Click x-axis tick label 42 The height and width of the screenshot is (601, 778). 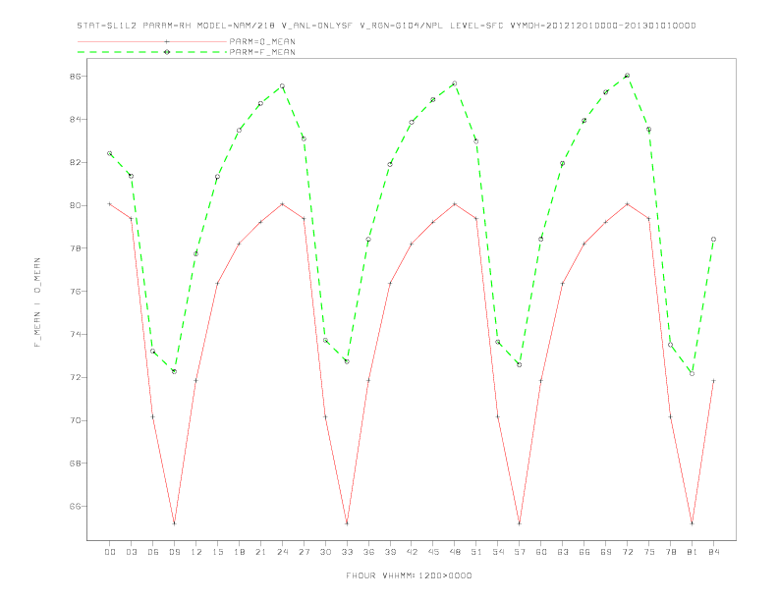(x=412, y=552)
